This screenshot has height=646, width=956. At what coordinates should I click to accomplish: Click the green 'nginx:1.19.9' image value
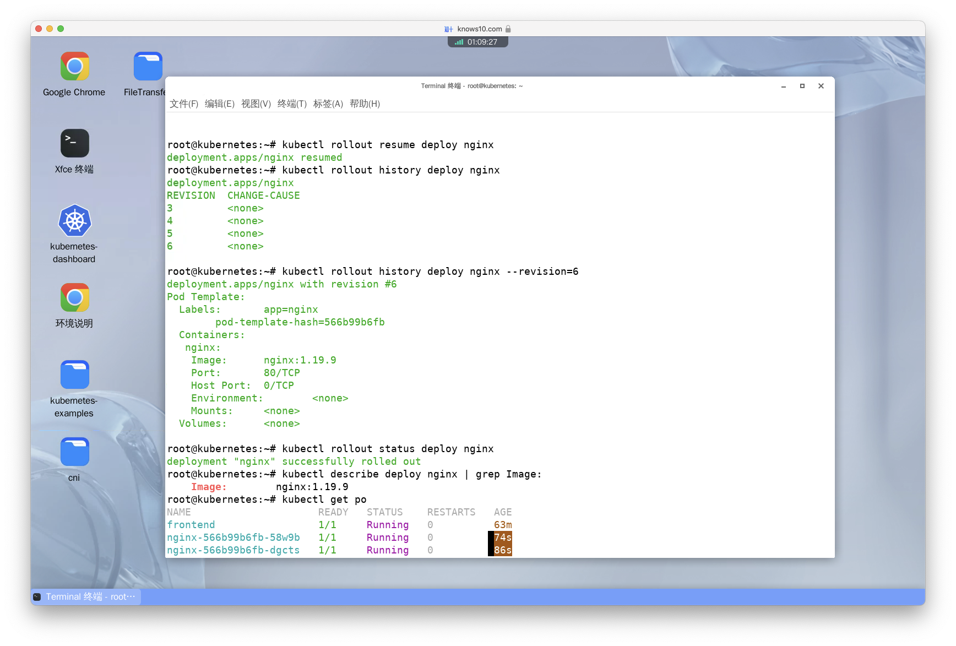coord(300,360)
